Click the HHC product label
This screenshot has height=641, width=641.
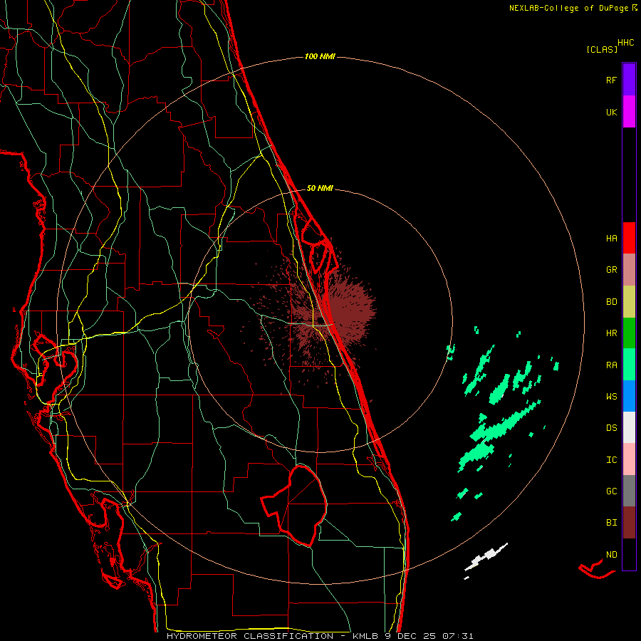(x=626, y=43)
